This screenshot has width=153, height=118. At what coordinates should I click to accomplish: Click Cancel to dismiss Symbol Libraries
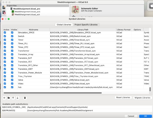131,116
